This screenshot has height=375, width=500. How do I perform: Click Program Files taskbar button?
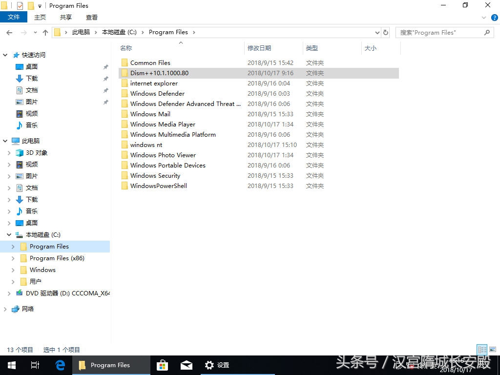click(x=111, y=365)
